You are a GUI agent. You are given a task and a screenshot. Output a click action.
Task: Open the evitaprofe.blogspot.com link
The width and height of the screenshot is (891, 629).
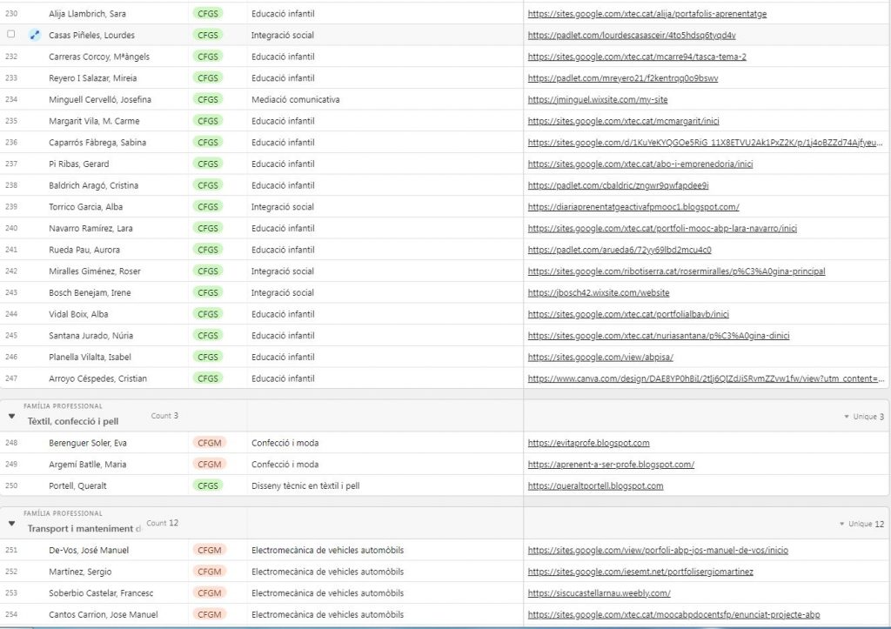pos(588,443)
